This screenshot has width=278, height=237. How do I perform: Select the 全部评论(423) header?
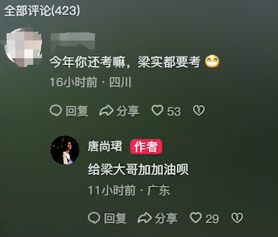click(42, 11)
